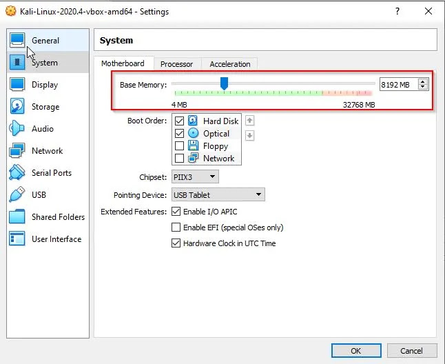
Task: Select USB label in settings list
Action: pyautogui.click(x=39, y=195)
